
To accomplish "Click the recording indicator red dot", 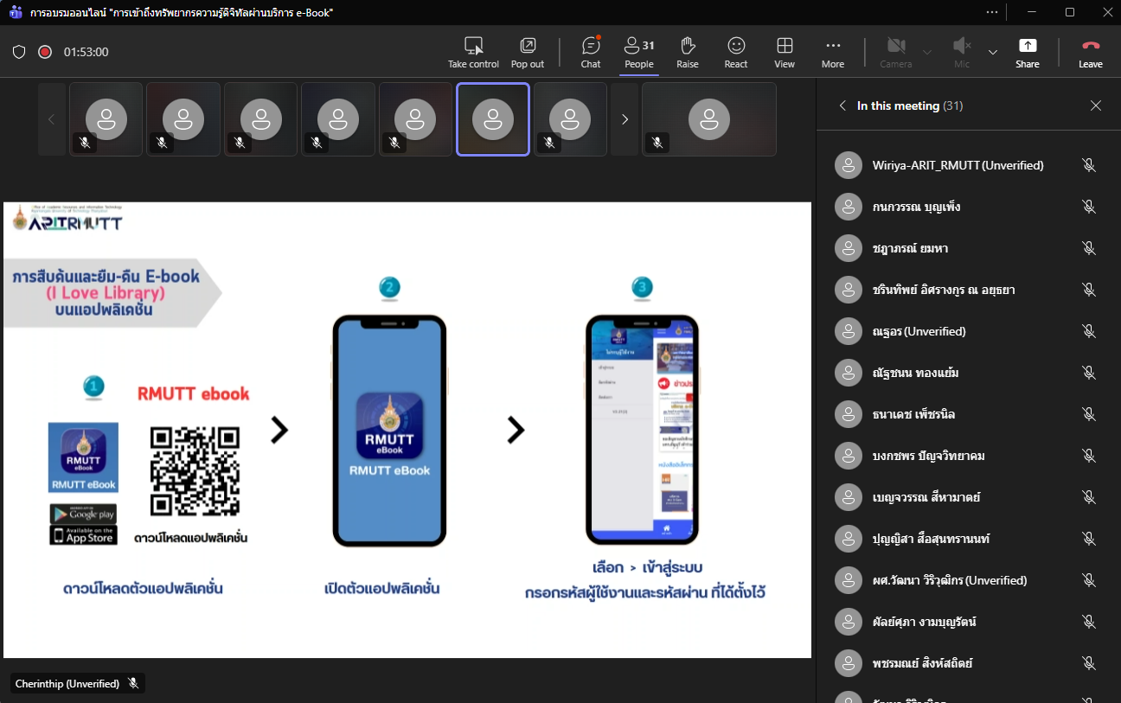I will click(x=45, y=52).
